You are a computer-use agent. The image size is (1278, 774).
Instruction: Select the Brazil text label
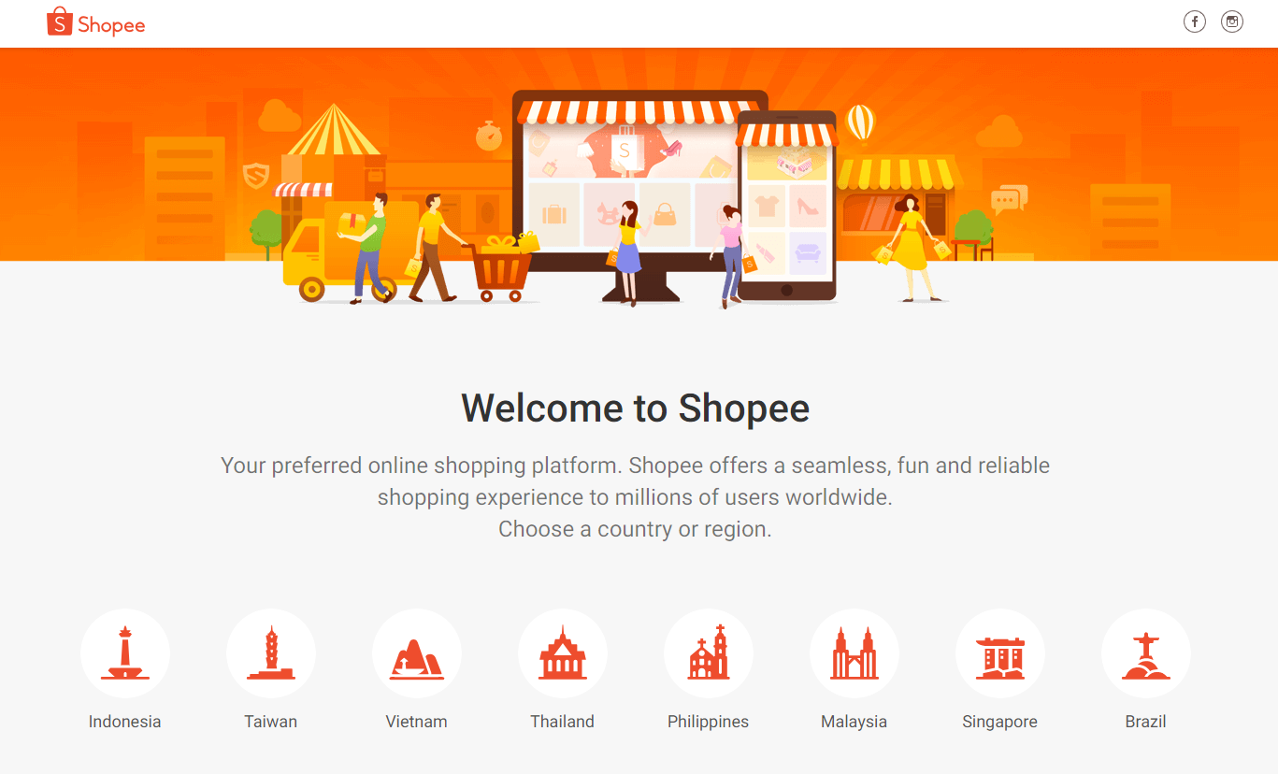(x=1146, y=722)
